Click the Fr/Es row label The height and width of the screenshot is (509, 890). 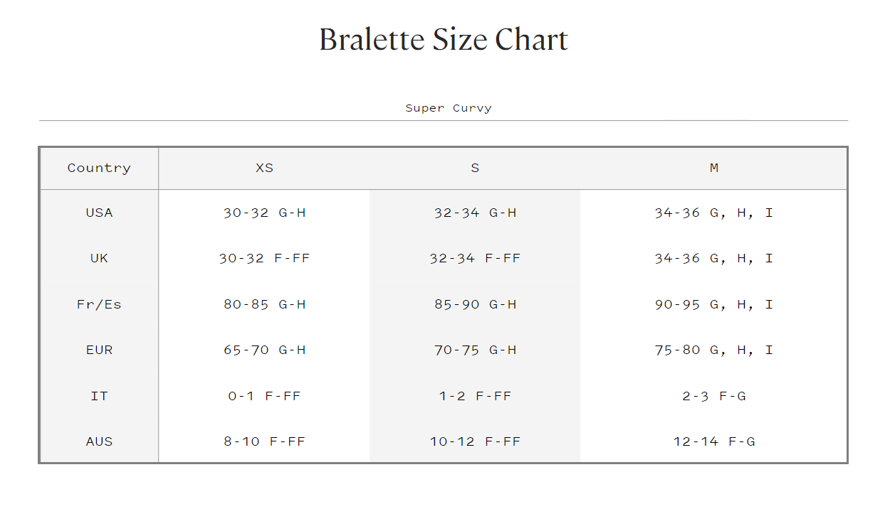99,304
